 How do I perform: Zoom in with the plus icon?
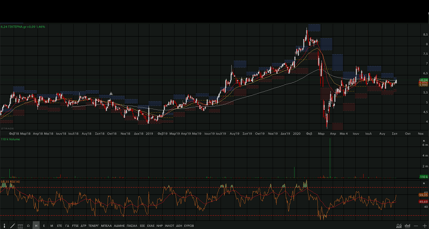[x=424, y=226]
